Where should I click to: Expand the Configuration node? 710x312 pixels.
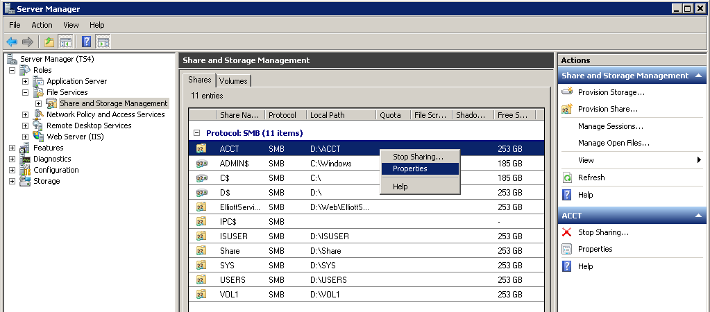(12, 170)
